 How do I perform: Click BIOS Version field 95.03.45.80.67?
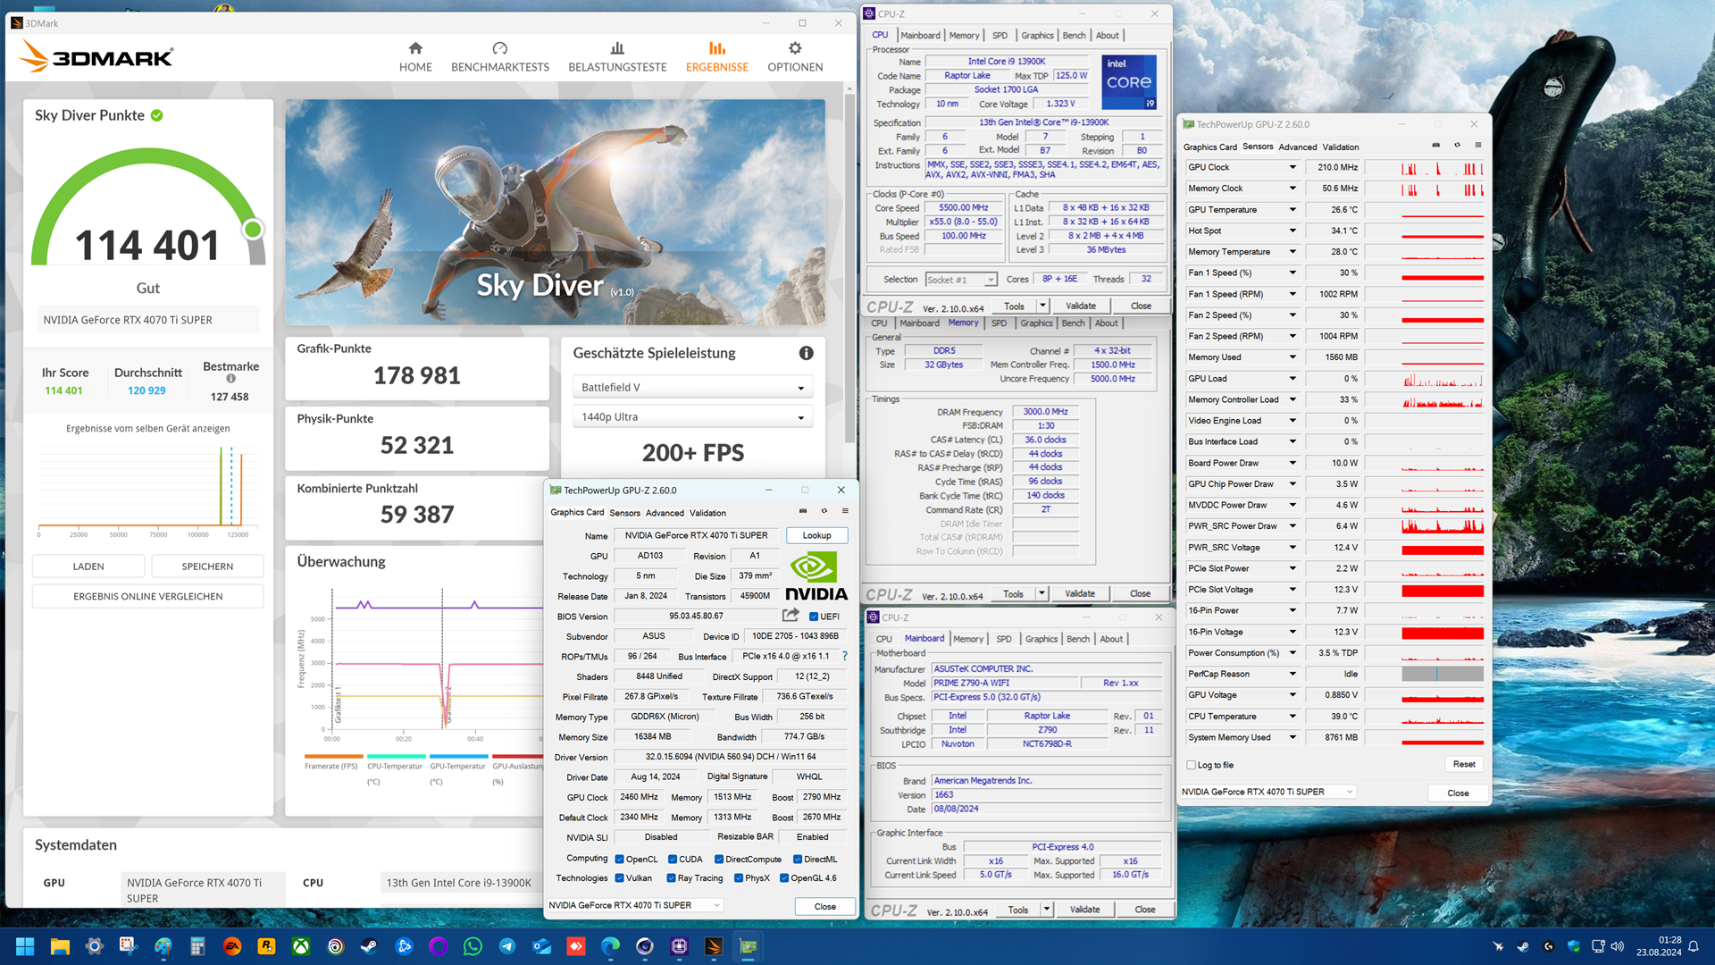697,617
